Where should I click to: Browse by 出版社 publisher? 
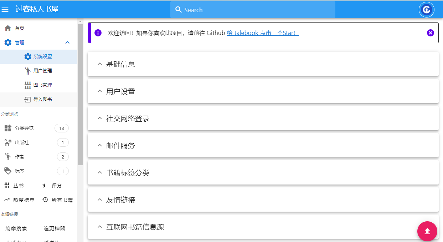pyautogui.click(x=22, y=142)
